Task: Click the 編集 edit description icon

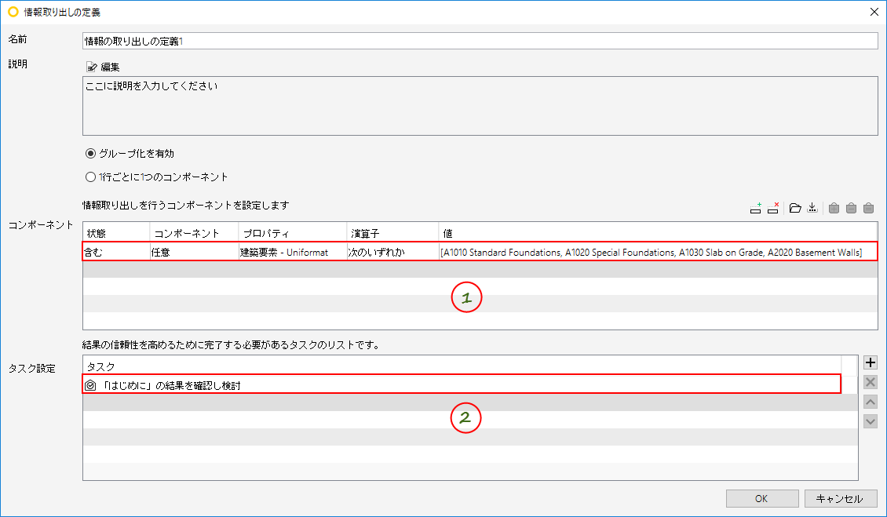Action: (x=91, y=67)
